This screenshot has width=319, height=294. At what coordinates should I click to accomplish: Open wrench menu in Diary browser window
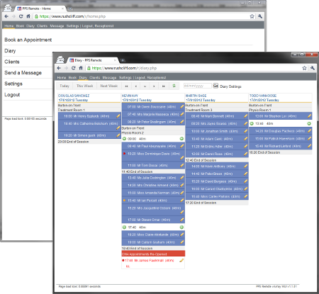[313, 68]
